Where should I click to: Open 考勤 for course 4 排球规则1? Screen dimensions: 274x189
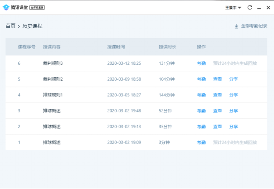[x=201, y=95]
